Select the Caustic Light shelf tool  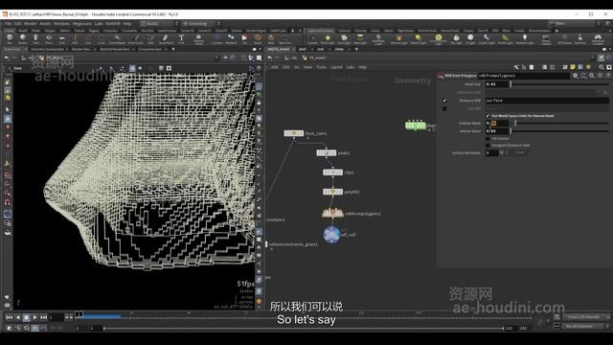pos(487,38)
